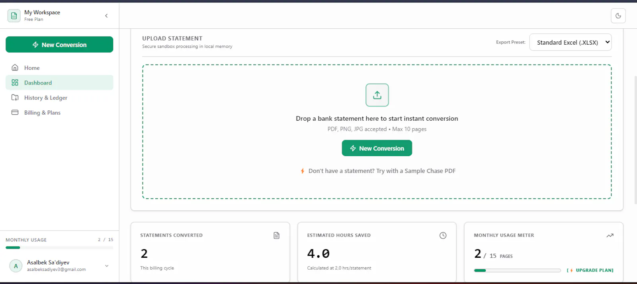This screenshot has width=637, height=284.
Task: Click the Estimated Hours Saved clock icon
Action: click(443, 235)
